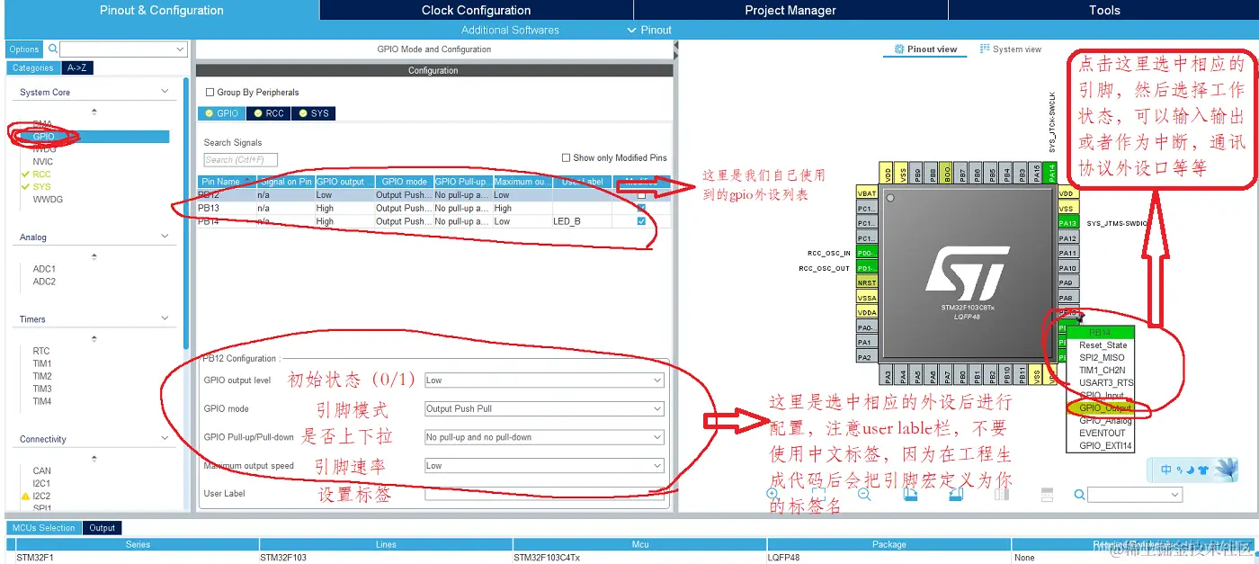1259x564 pixels.
Task: Check Show only Modified Pins
Action: pos(567,157)
